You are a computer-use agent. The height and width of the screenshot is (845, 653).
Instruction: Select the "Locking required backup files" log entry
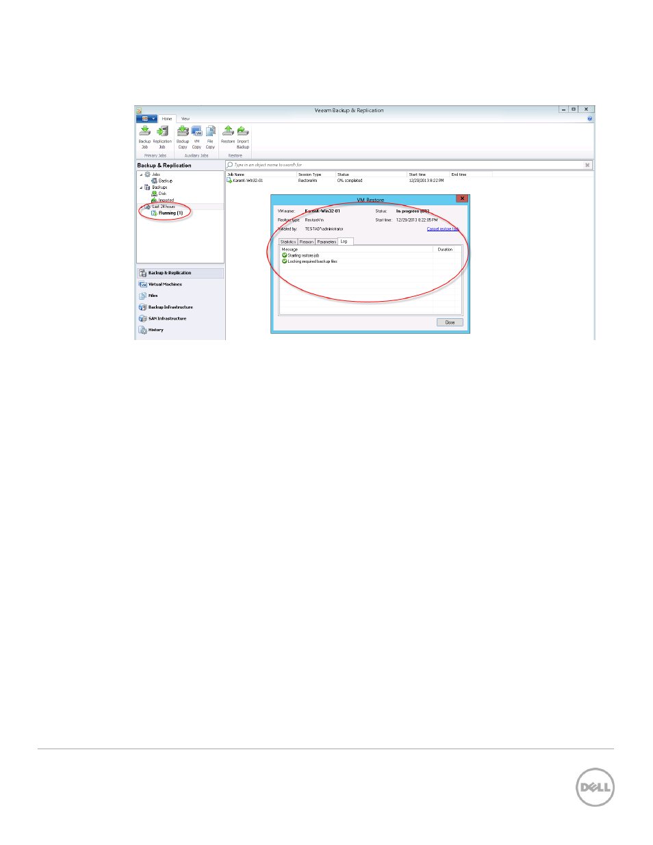[x=309, y=261]
